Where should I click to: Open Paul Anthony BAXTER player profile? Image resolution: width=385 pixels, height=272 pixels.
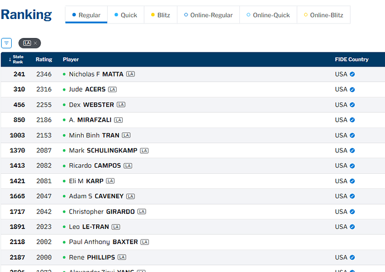tap(103, 242)
